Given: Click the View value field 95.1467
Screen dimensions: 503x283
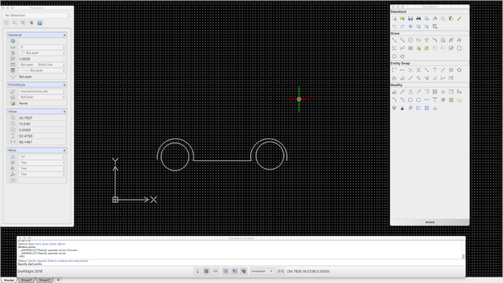Looking at the screenshot, I should (42, 141).
